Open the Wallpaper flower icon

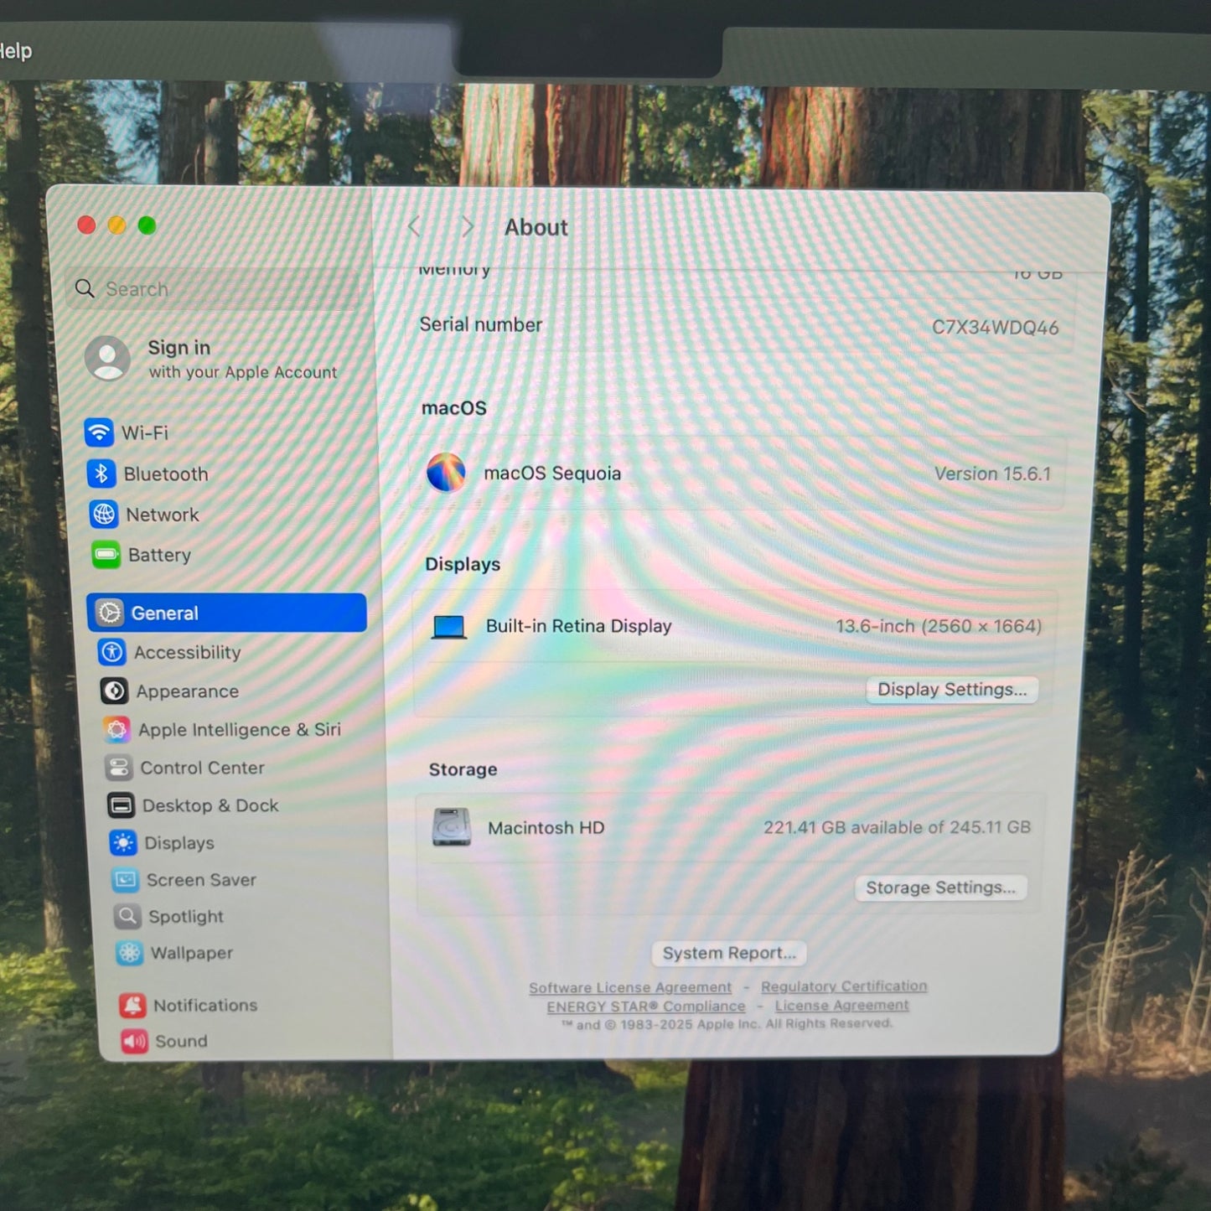[129, 953]
